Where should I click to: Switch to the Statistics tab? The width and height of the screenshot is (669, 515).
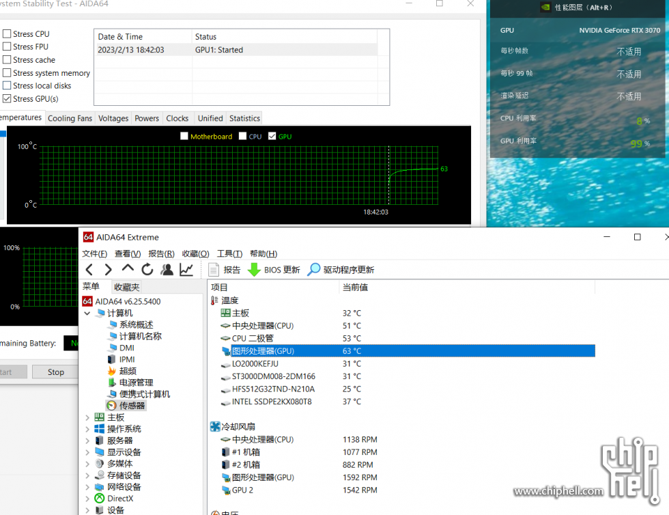tap(244, 118)
